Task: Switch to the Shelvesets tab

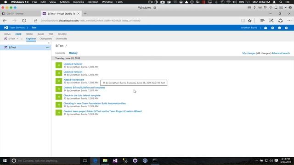Action: pyautogui.click(x=61, y=38)
